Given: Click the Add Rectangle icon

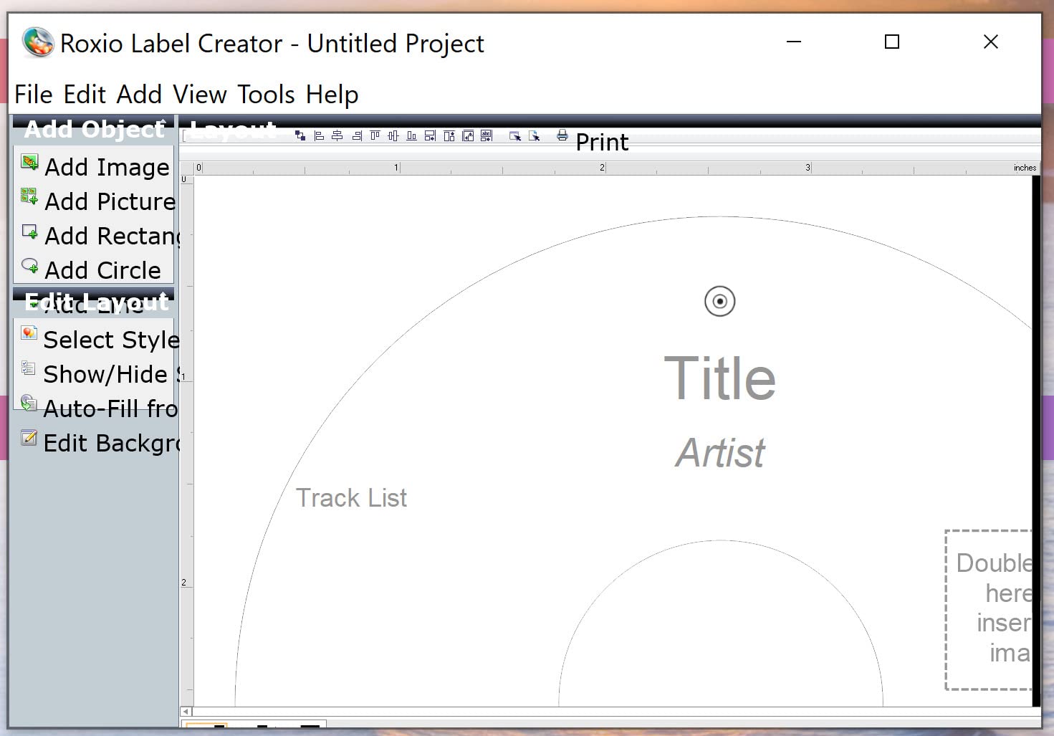Looking at the screenshot, I should point(29,231).
